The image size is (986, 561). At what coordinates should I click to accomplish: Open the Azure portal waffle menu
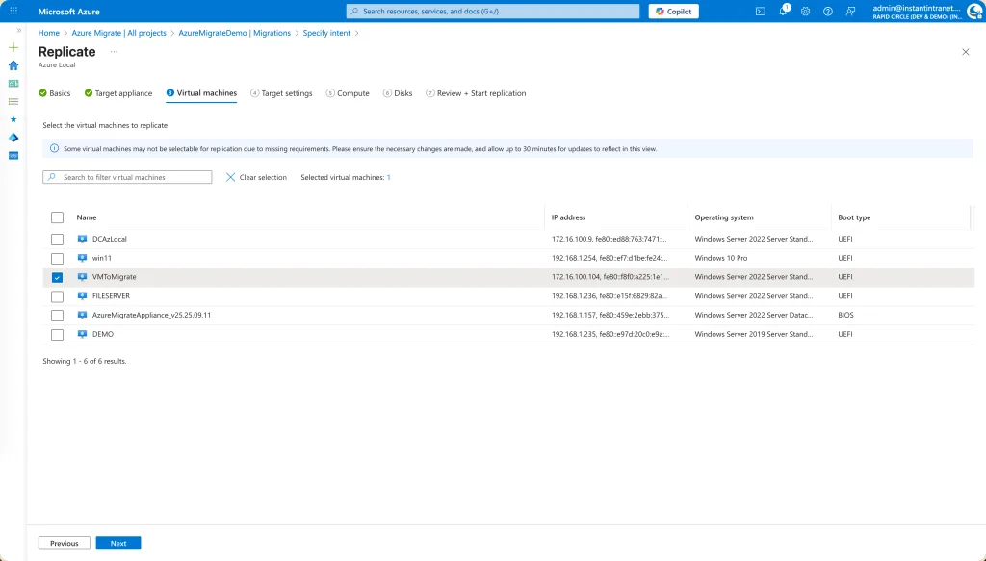13,12
